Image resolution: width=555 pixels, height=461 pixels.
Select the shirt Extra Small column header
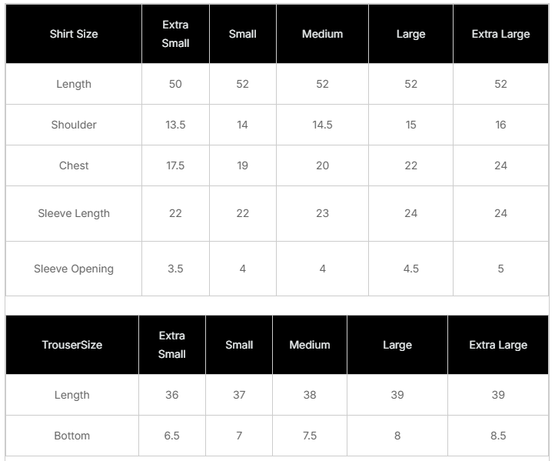(175, 34)
